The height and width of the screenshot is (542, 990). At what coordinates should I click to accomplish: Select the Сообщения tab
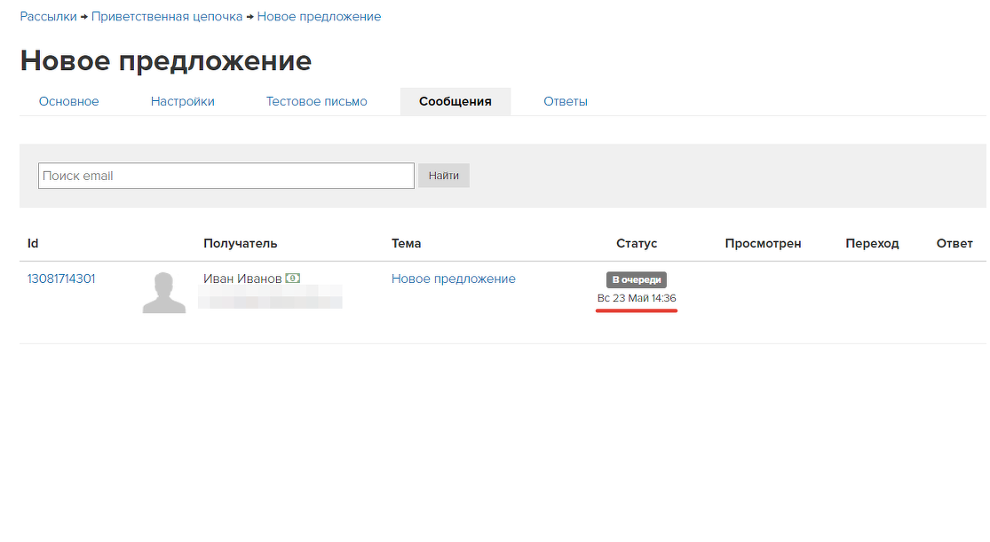(455, 101)
